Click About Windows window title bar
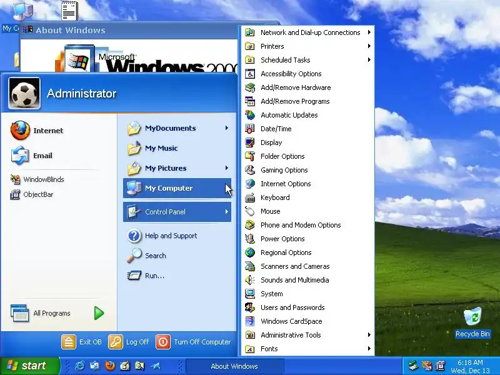 129,30
